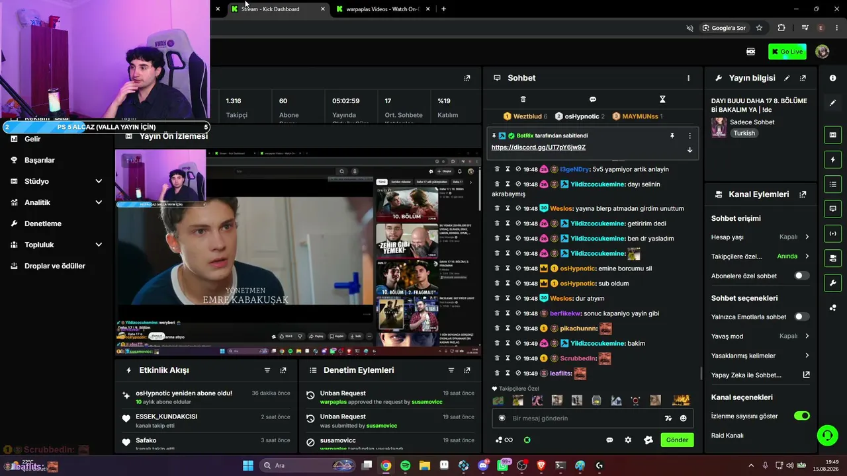Screen dimensions: 847x476
Task: Clear chat with the trash icon under Sohbet
Action: click(523, 99)
